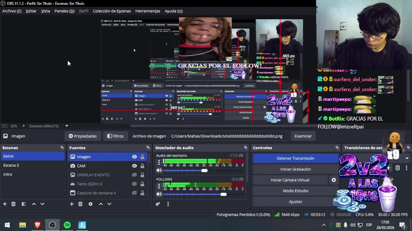Screen dimensions: 412x231
Task: Open Archivo menu
Action: pyautogui.click(x=12, y=11)
